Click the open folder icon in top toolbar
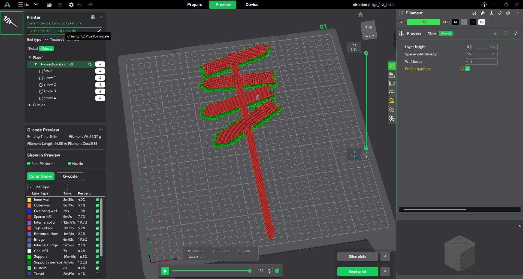Viewport: 523px width, 279px height. coord(49,5)
